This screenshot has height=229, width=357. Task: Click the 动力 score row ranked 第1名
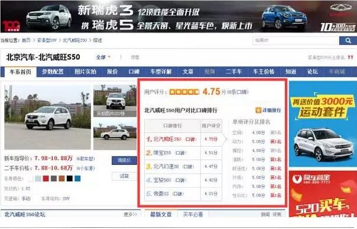click(256, 142)
